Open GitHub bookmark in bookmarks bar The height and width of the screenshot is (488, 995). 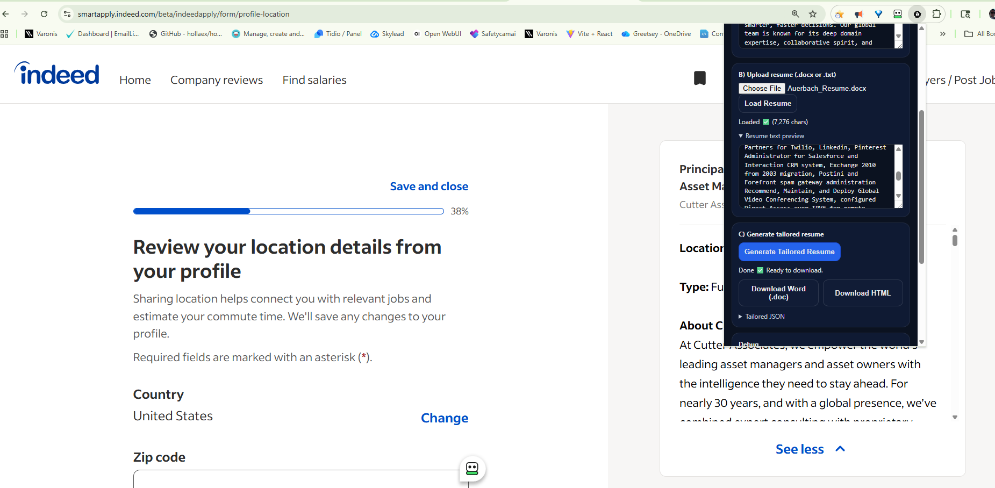pyautogui.click(x=185, y=34)
